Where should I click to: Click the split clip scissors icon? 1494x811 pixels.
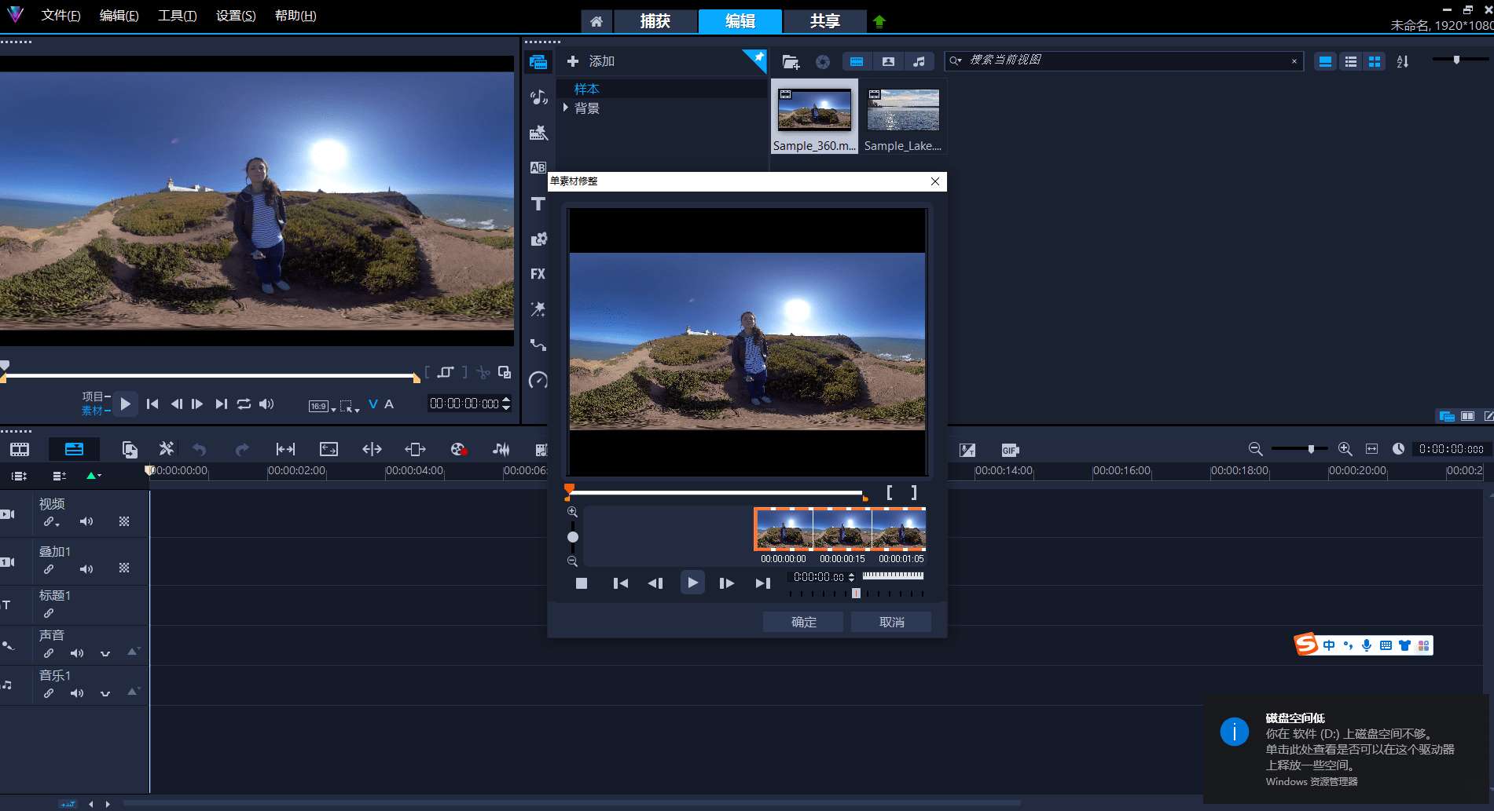(x=483, y=372)
